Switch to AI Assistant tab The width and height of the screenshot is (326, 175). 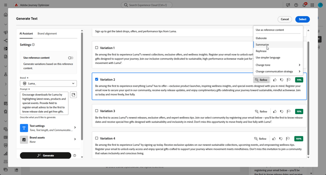(26, 34)
